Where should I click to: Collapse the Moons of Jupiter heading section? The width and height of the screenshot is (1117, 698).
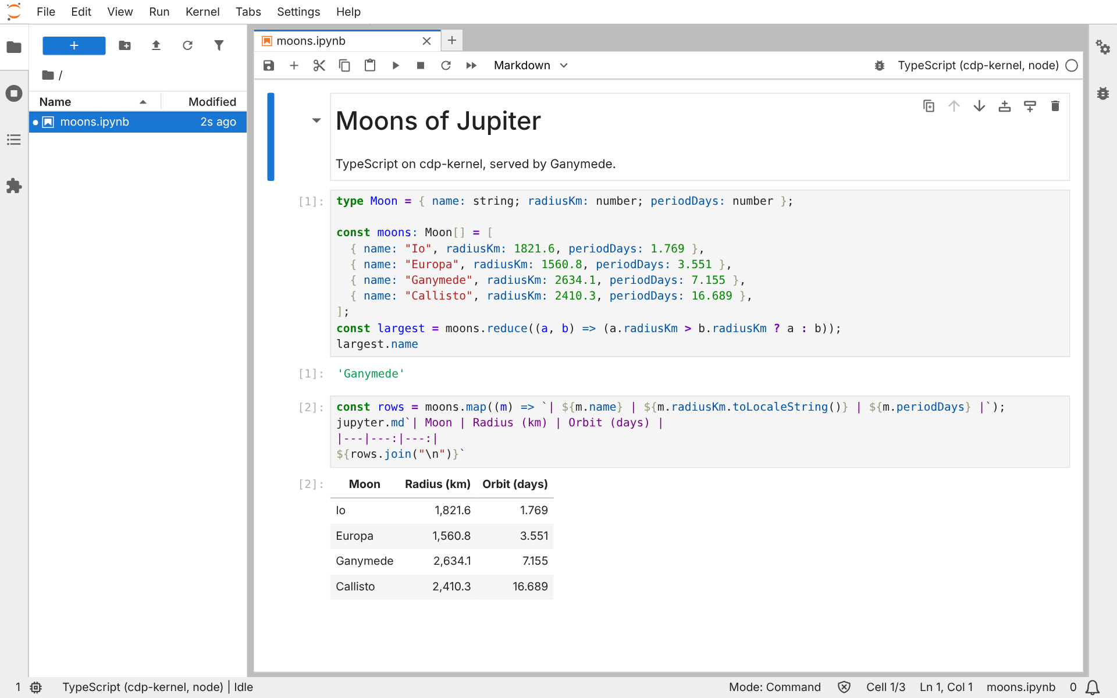click(x=316, y=121)
